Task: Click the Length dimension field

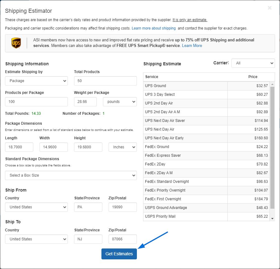Action: 19,147
